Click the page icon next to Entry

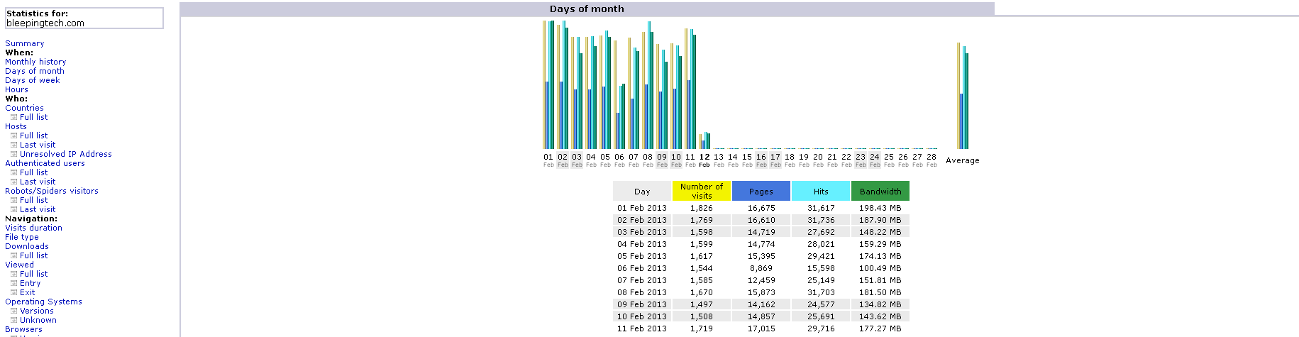pyautogui.click(x=13, y=283)
